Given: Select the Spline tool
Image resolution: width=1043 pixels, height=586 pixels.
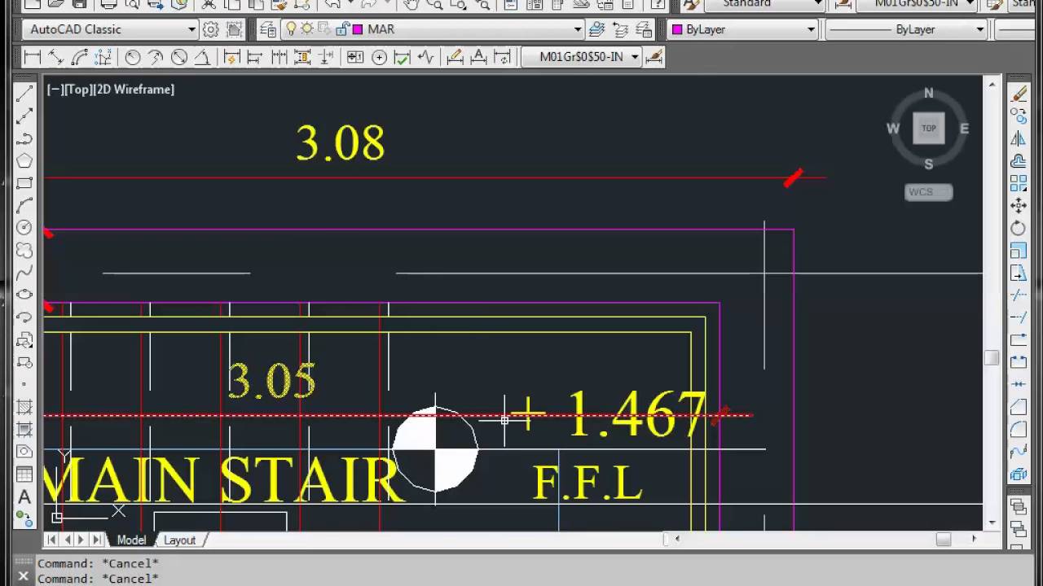Looking at the screenshot, I should (x=24, y=272).
